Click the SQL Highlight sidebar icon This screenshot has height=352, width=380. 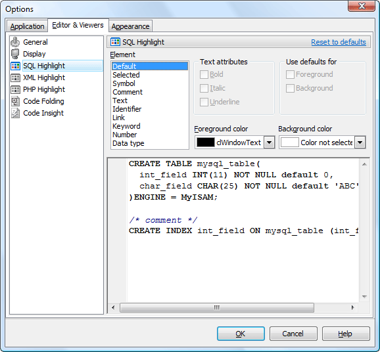pyautogui.click(x=15, y=66)
